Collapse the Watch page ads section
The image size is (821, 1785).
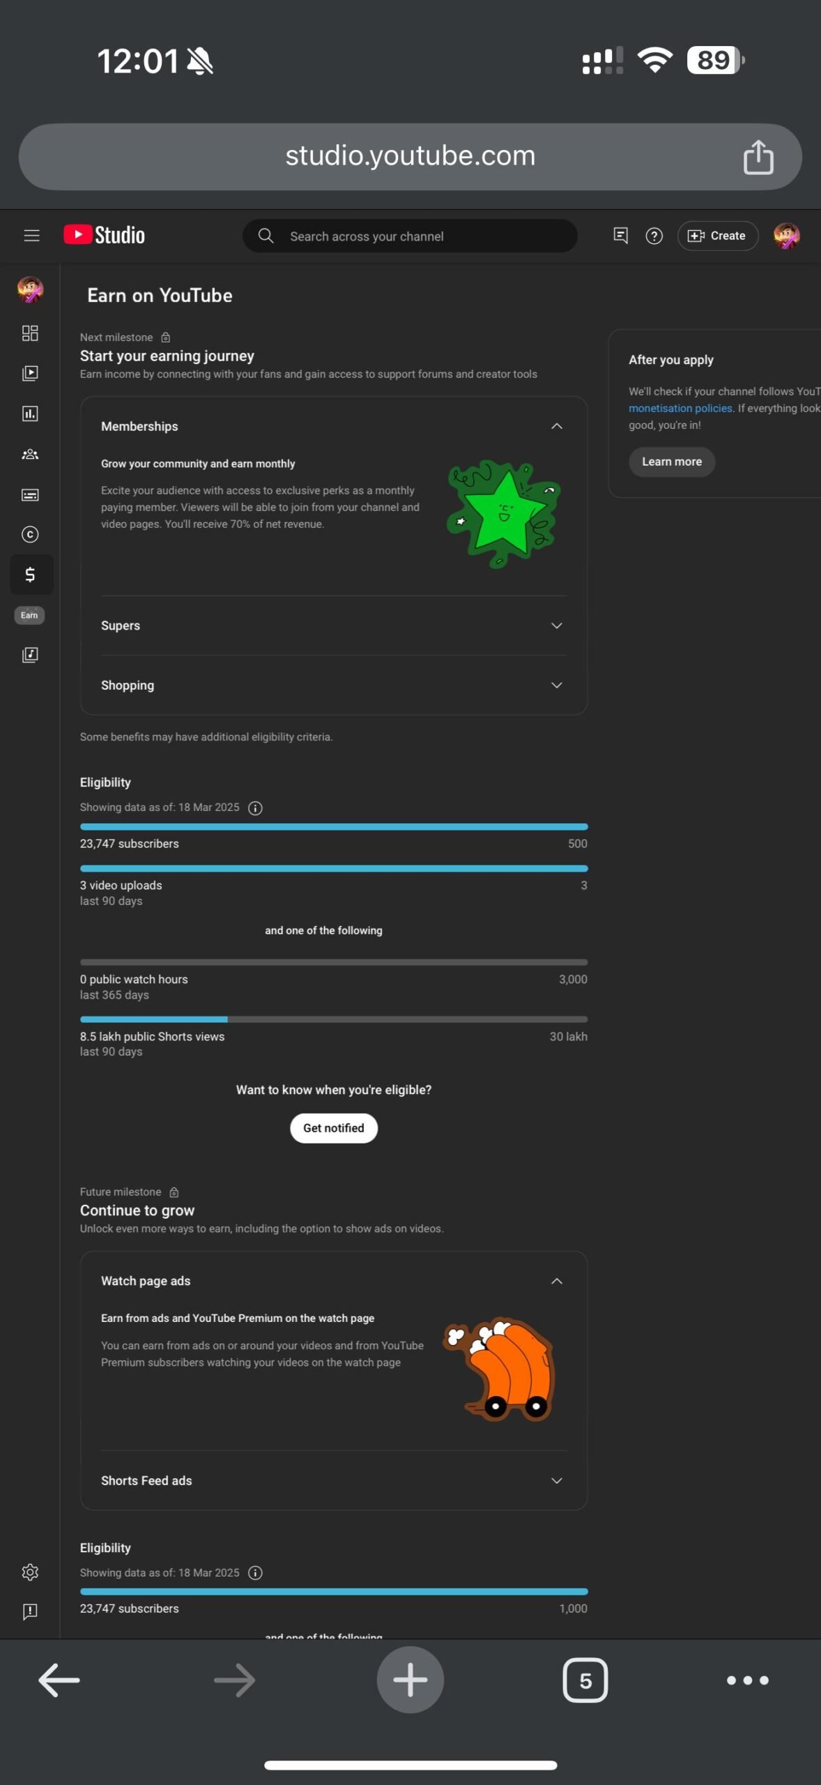[x=556, y=1281]
